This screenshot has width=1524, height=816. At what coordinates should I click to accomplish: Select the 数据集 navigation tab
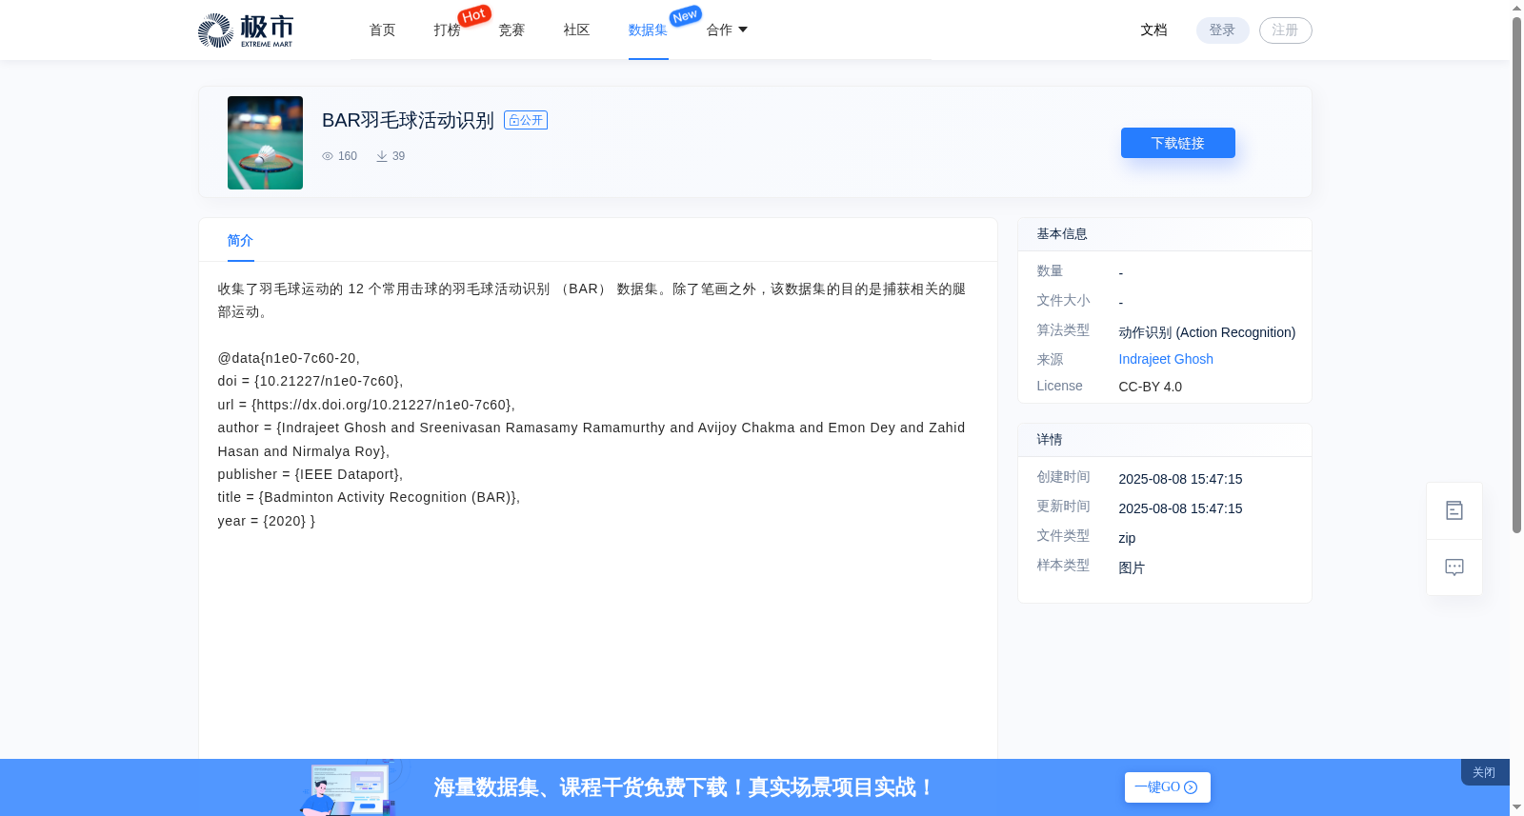click(x=649, y=30)
